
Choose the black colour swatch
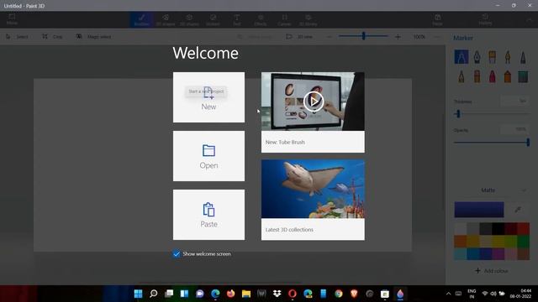[498, 228]
